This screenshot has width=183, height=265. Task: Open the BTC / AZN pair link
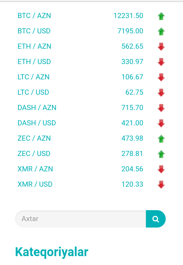(x=34, y=16)
